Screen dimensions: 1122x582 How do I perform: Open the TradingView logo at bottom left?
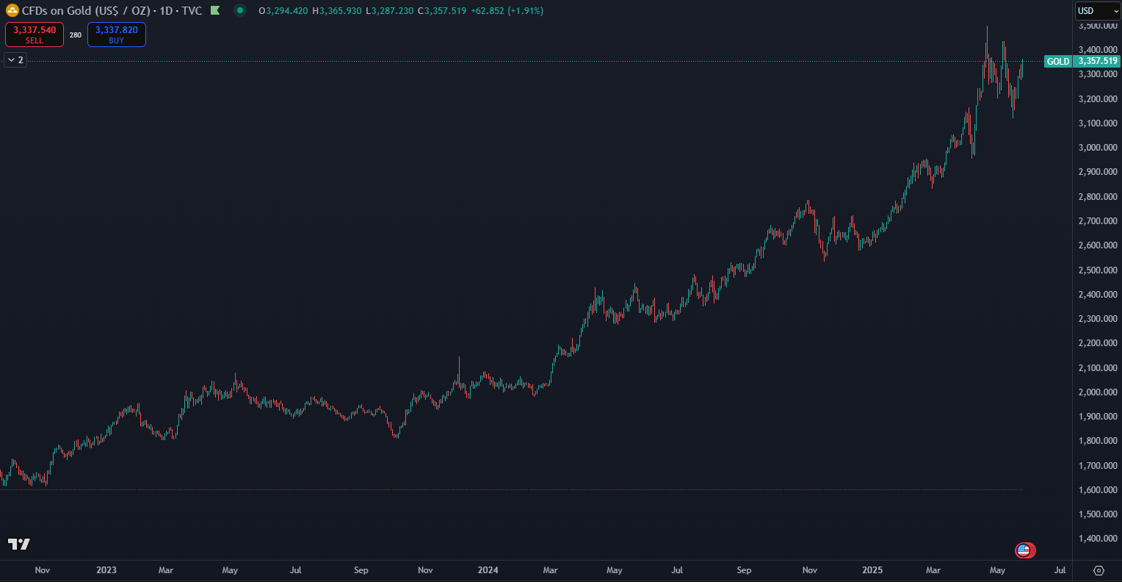[19, 544]
